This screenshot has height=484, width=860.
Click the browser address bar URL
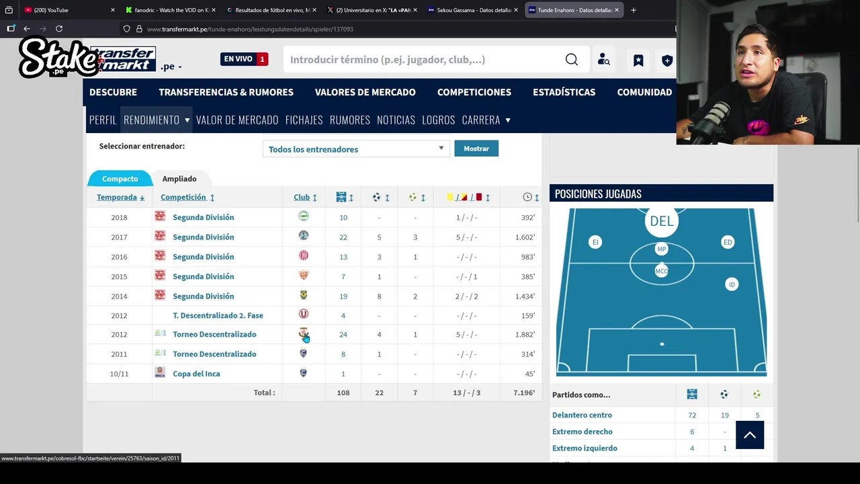coord(250,29)
